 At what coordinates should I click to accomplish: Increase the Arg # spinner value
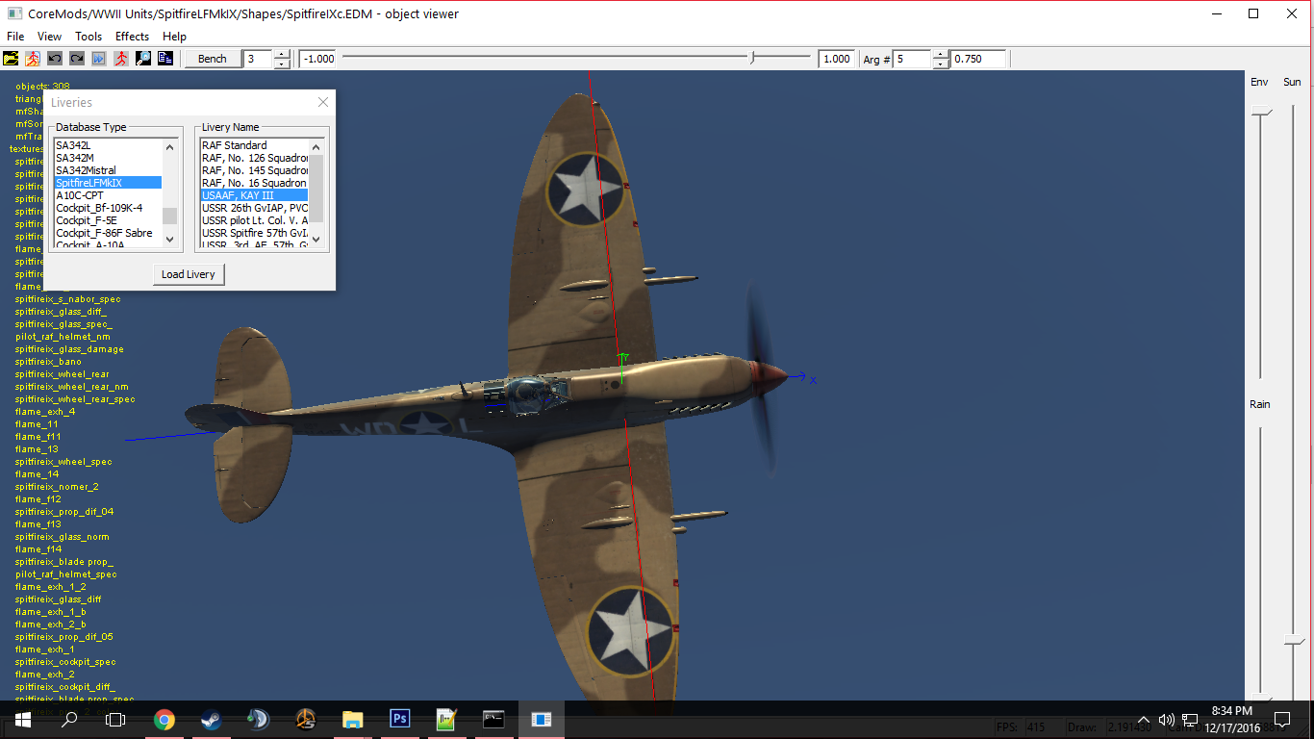[940, 54]
